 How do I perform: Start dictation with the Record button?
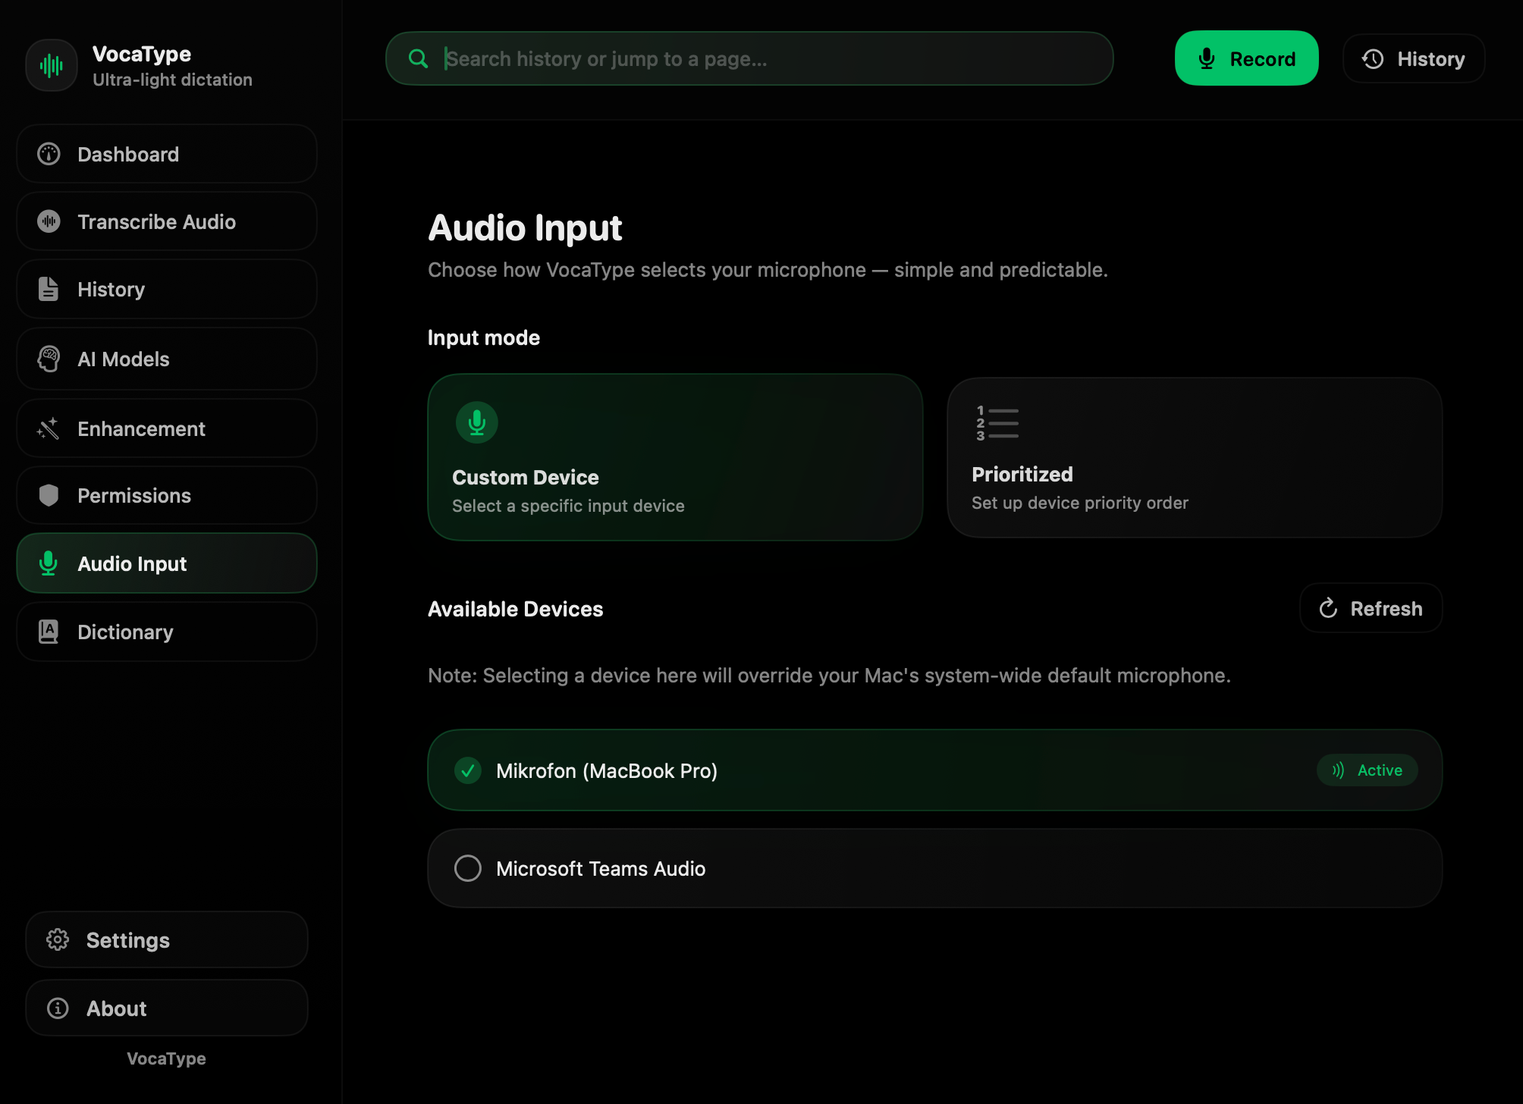click(x=1246, y=58)
